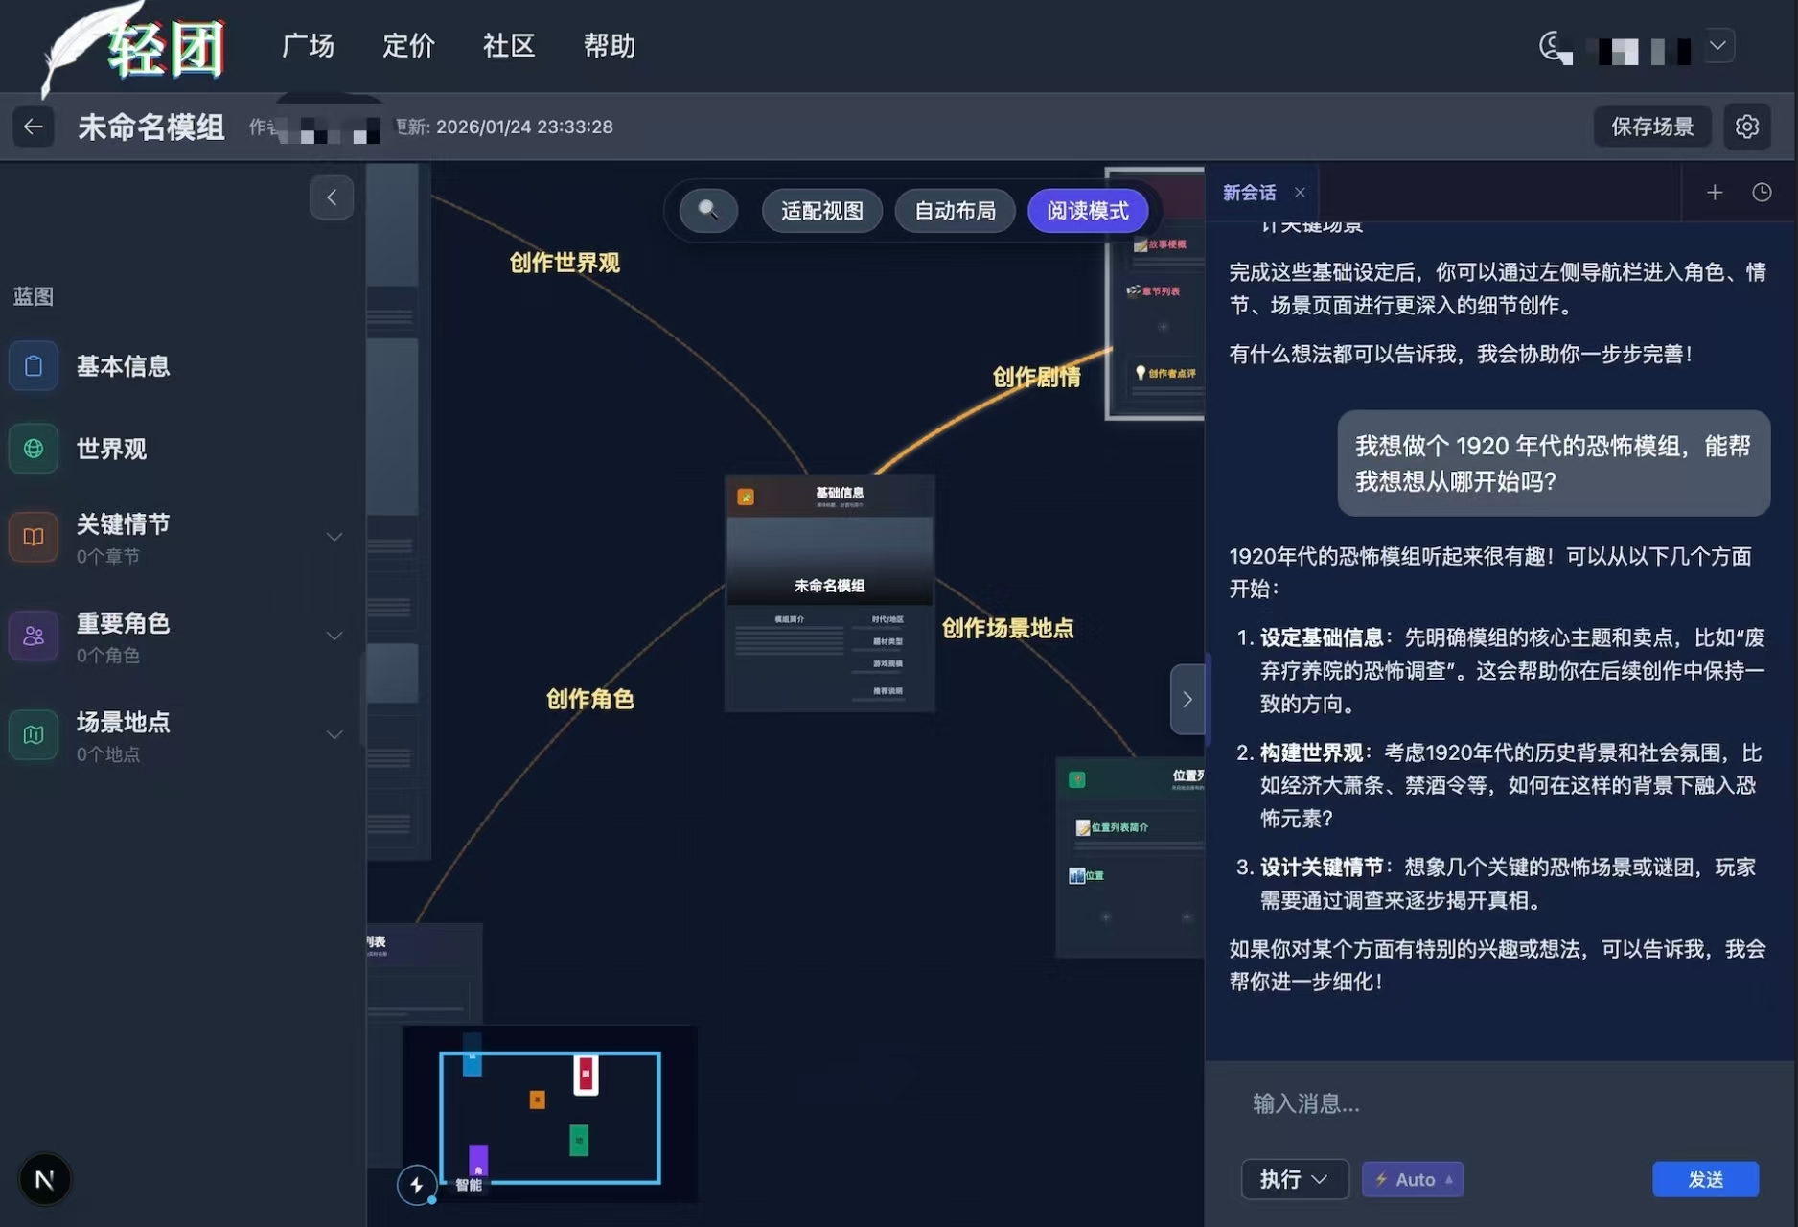Open the 执行 dropdown in the chat panel
1798x1227 pixels.
(x=1295, y=1179)
